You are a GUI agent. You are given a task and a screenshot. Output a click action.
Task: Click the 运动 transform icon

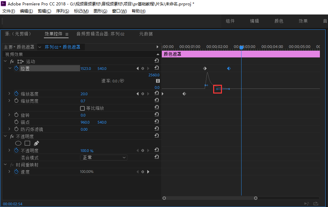click(21, 61)
